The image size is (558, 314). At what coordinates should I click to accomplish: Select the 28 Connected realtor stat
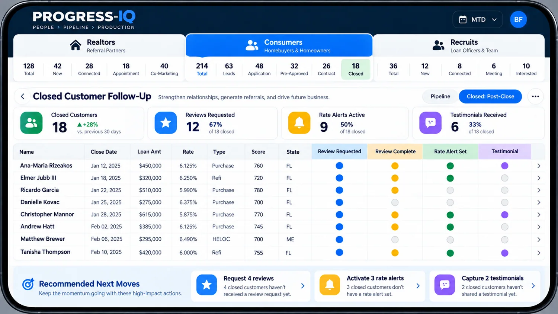pyautogui.click(x=89, y=69)
